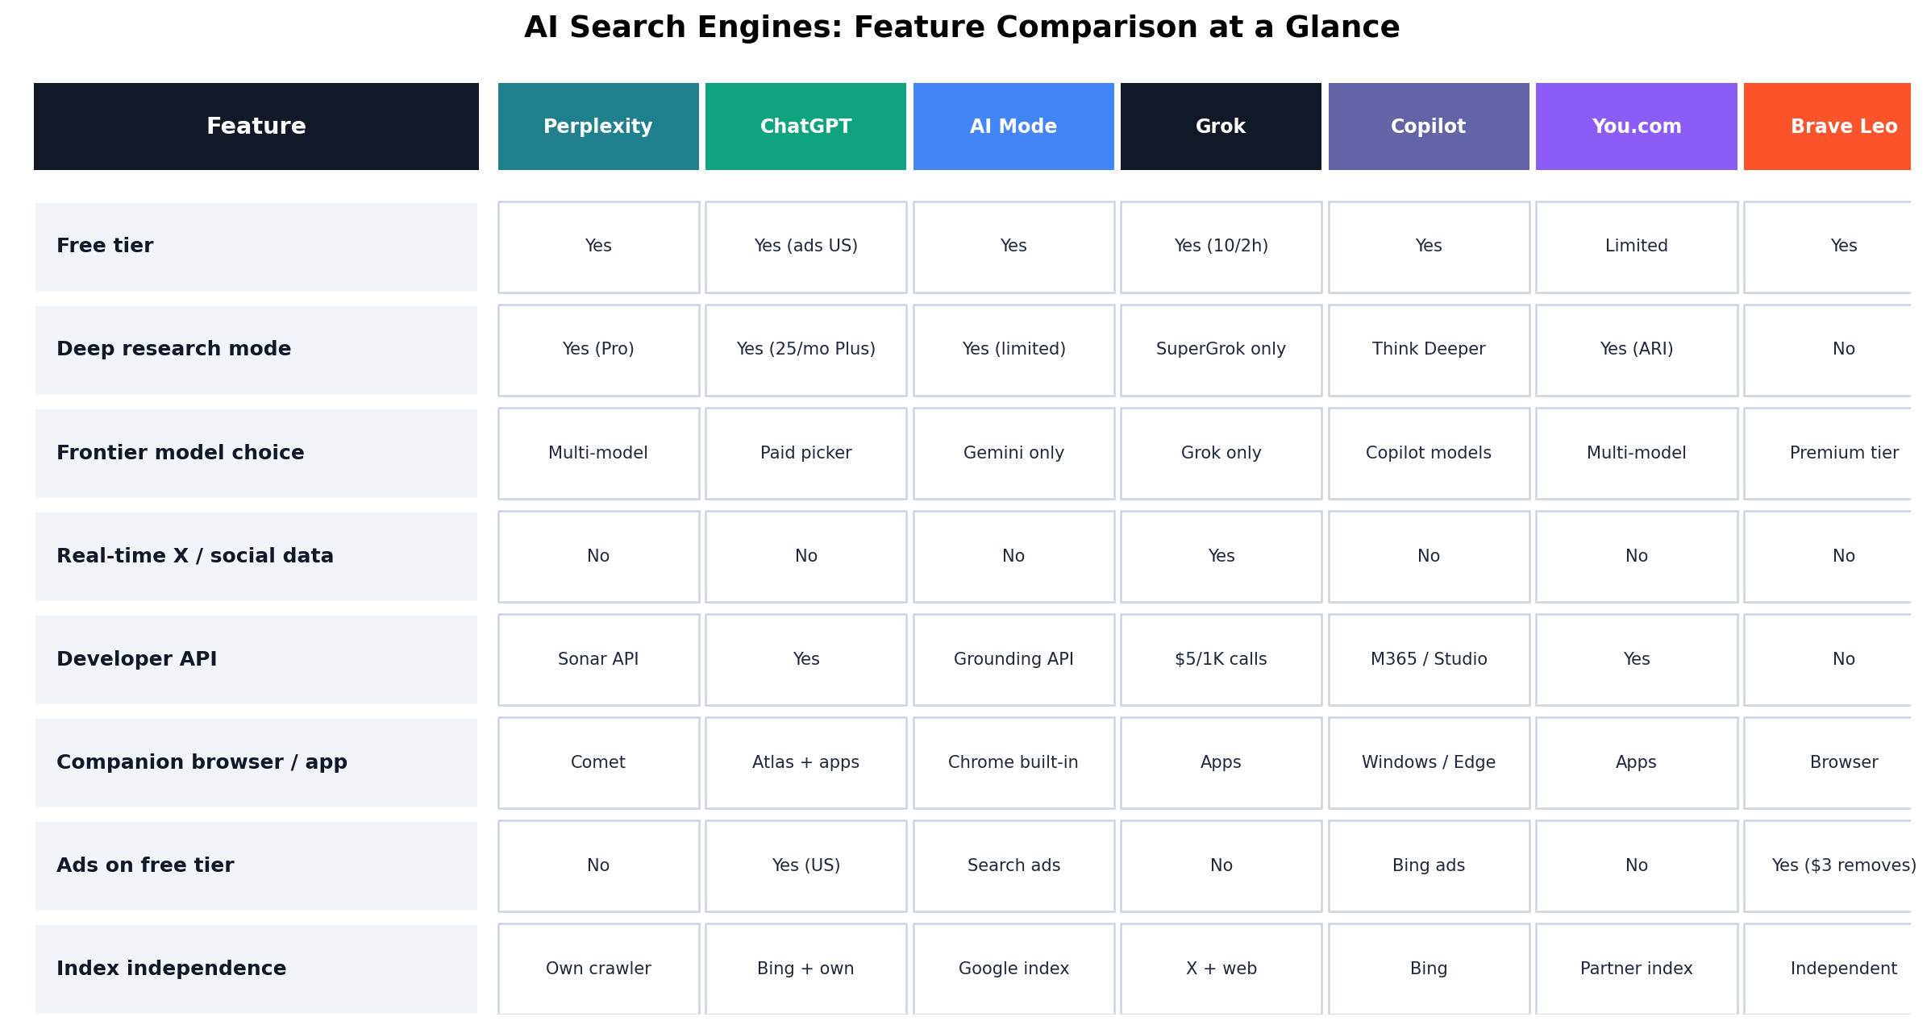The image size is (1931, 1029).
Task: Click the Grok column header
Action: (x=1221, y=127)
